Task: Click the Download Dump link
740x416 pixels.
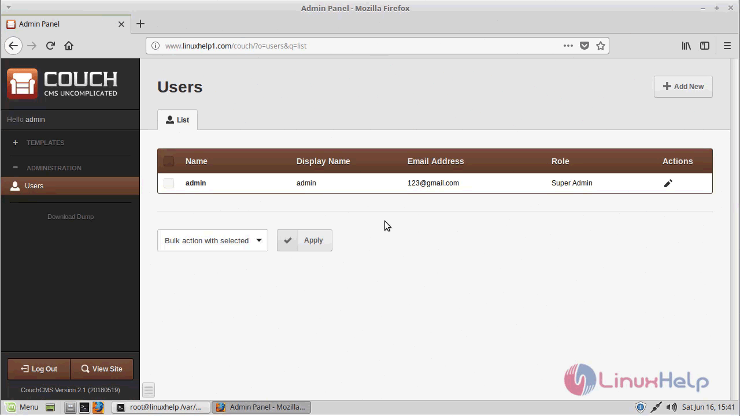Action: [71, 217]
